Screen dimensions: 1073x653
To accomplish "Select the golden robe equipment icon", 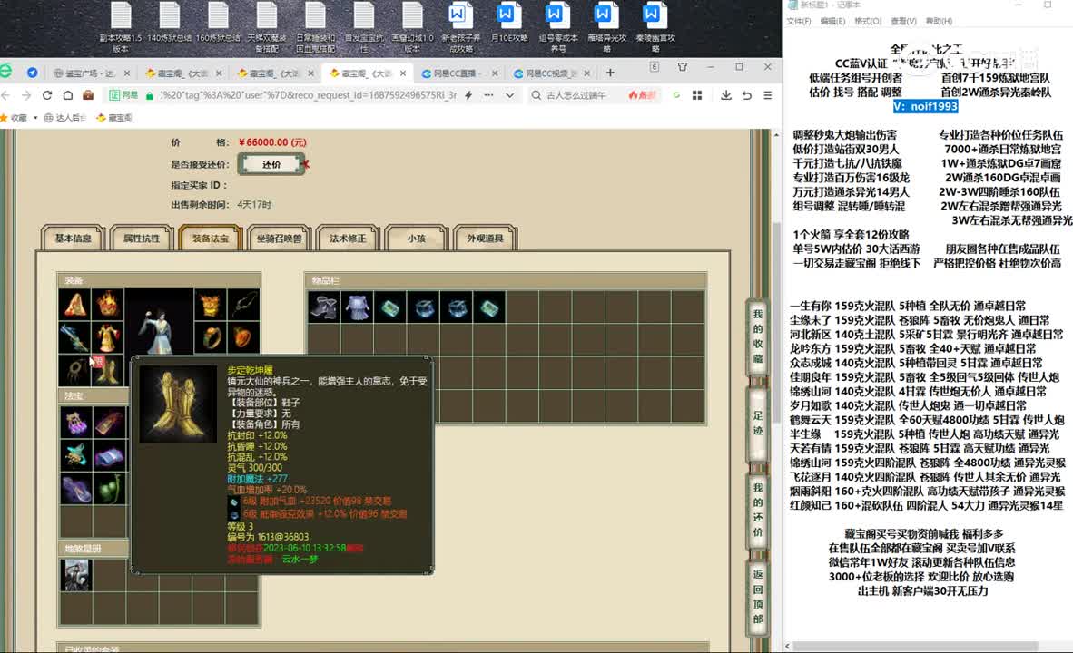I will [x=108, y=337].
